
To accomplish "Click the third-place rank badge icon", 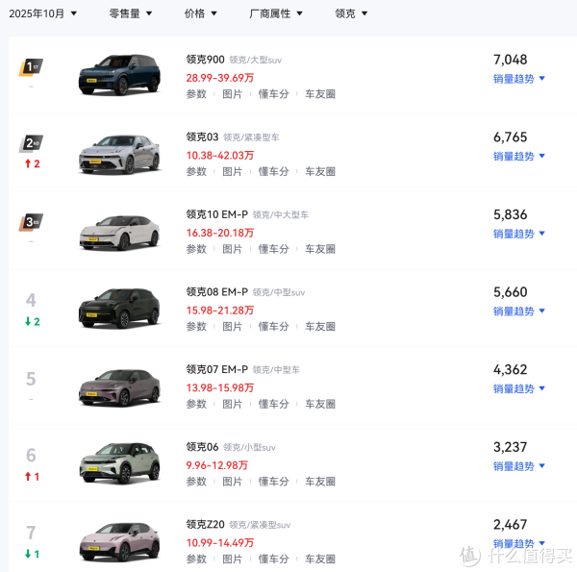I will 32,221.
